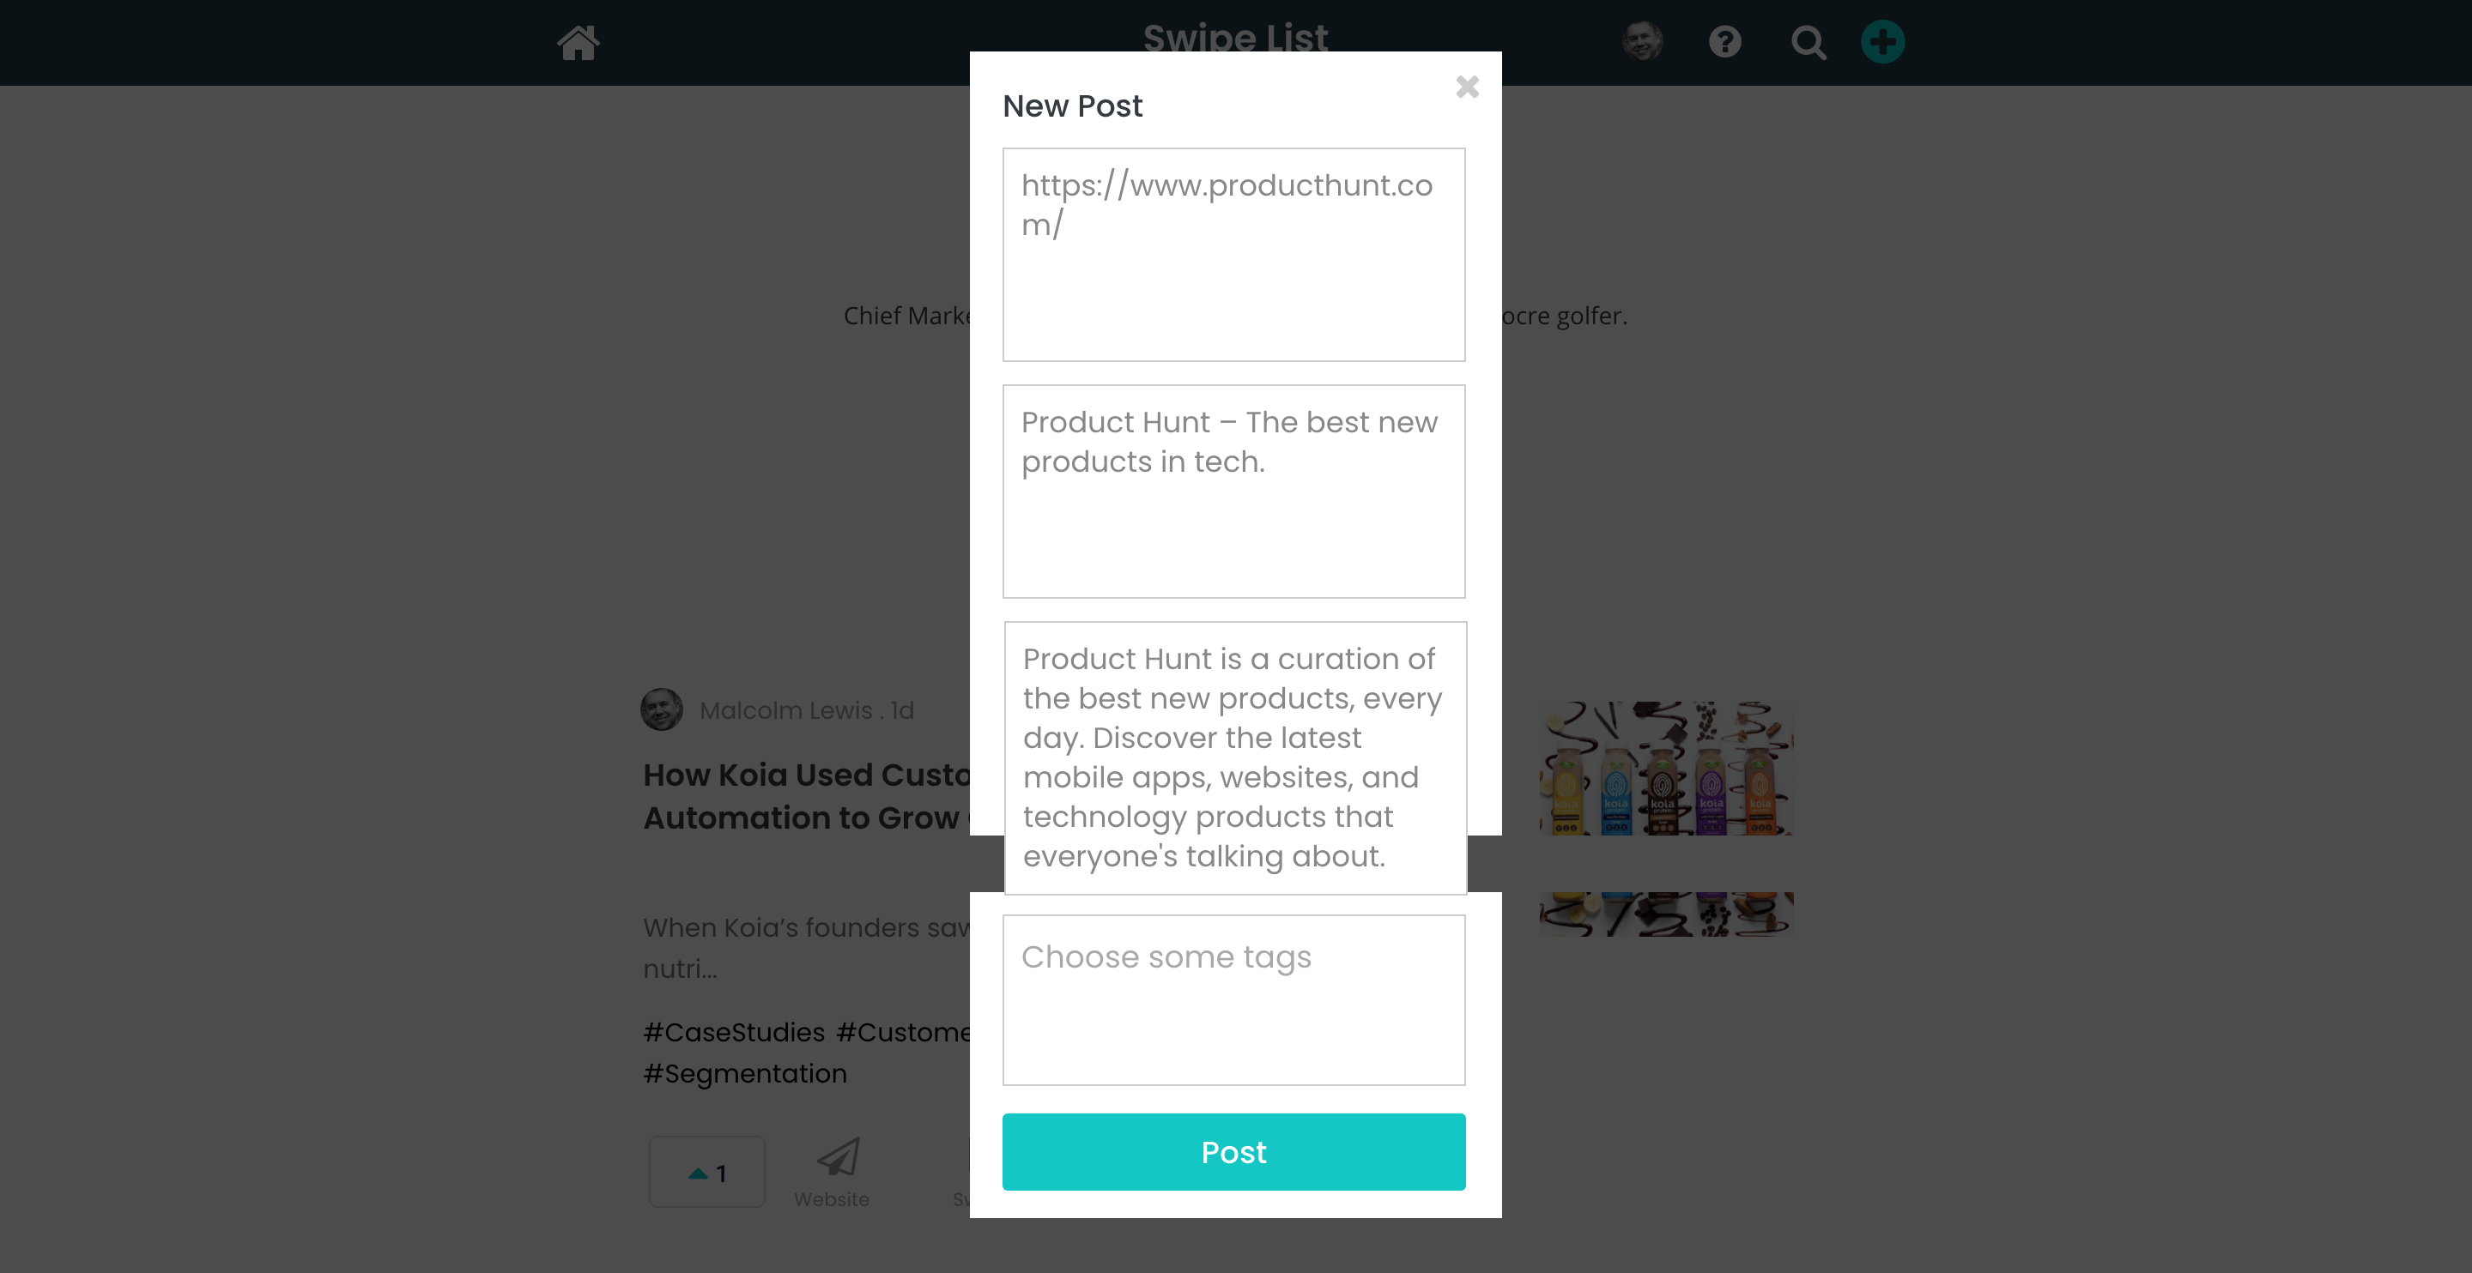Close the New Post dialog
2472x1273 pixels.
pos(1466,87)
